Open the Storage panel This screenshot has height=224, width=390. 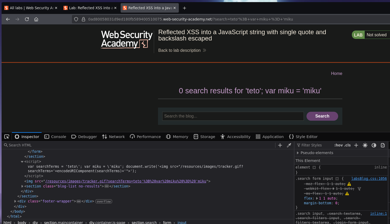(x=204, y=137)
